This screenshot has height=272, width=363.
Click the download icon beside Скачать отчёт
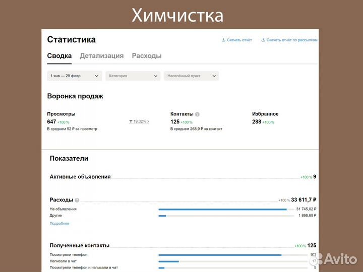pyautogui.click(x=223, y=40)
